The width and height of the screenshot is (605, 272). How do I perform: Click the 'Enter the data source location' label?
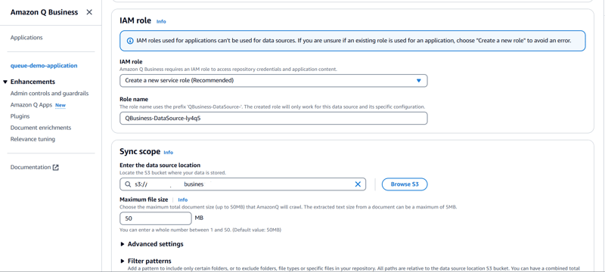point(160,165)
